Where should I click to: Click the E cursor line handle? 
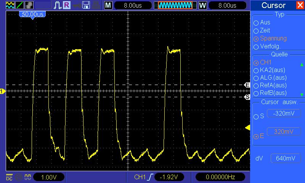click(x=247, y=85)
